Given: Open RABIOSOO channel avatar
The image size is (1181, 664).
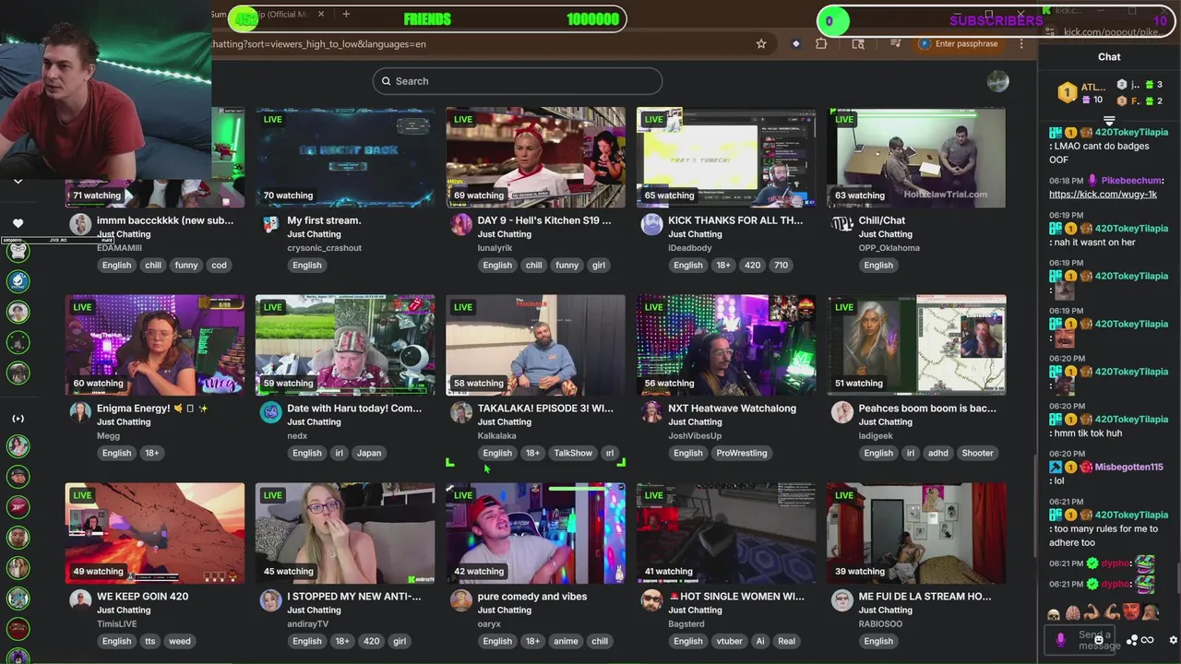Looking at the screenshot, I should point(842,600).
